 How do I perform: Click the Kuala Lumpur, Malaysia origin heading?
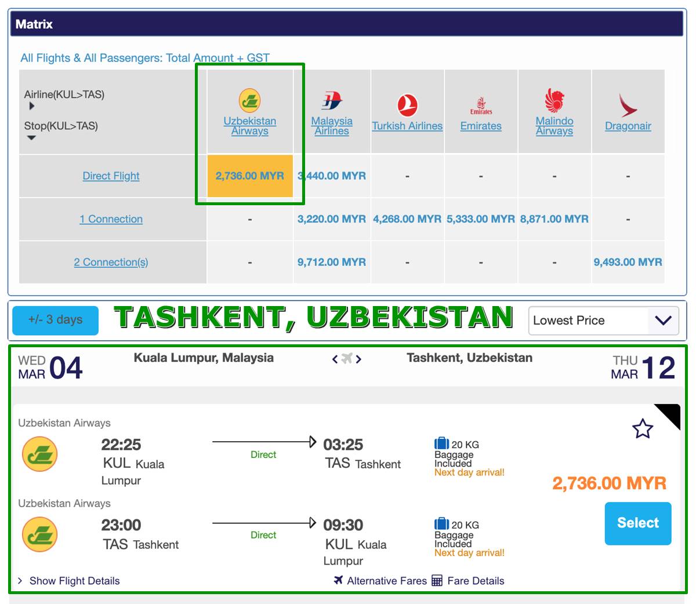204,358
